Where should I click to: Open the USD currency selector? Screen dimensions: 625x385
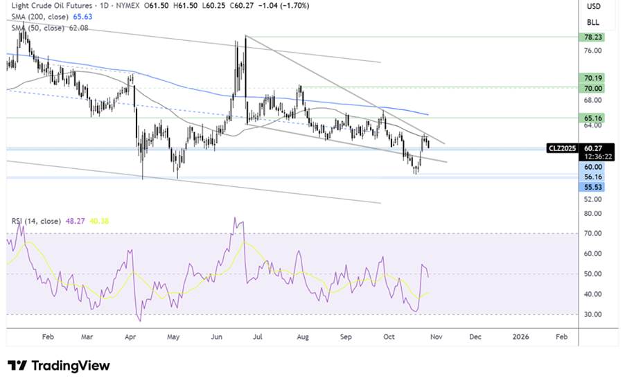click(594, 6)
